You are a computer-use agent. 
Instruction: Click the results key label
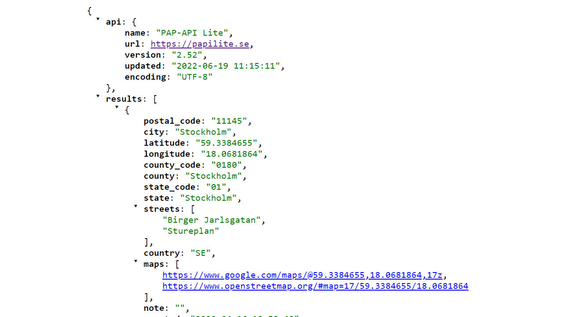pyautogui.click(x=124, y=99)
